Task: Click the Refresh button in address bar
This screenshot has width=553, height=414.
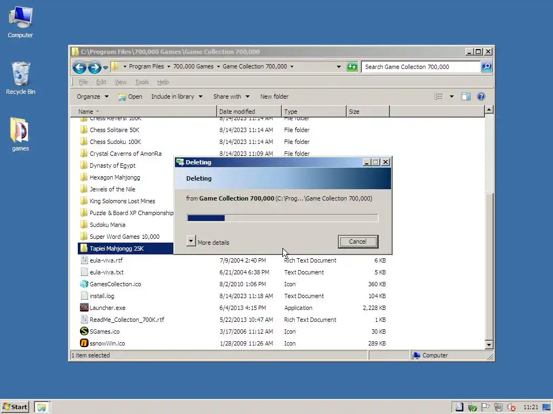Action: [352, 66]
